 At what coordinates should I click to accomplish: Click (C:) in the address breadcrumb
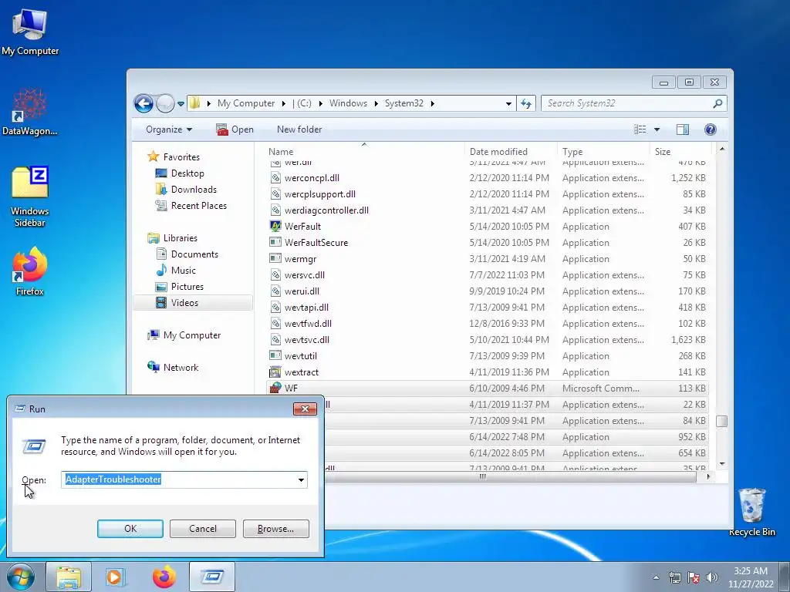click(x=304, y=103)
